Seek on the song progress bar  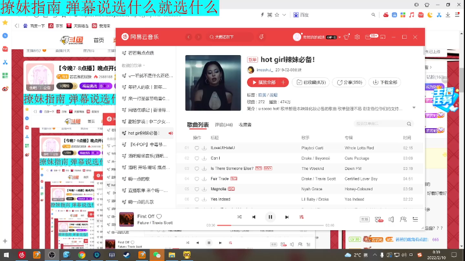[x=270, y=225]
